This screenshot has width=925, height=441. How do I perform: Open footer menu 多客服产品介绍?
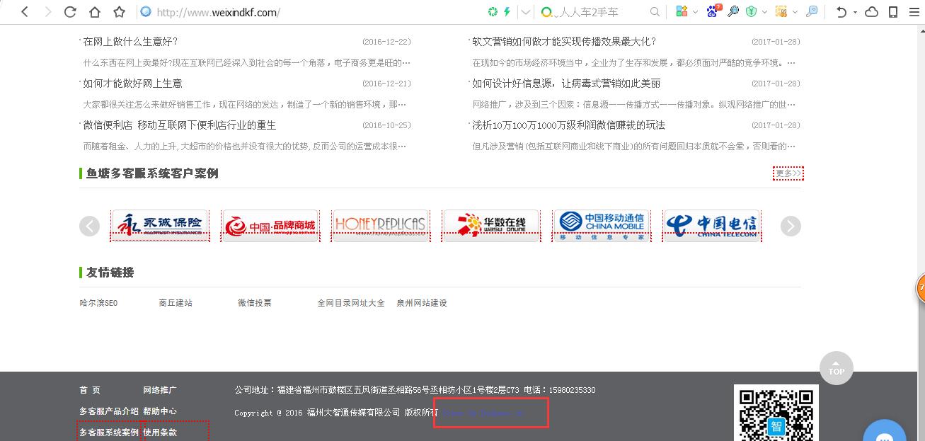point(109,411)
